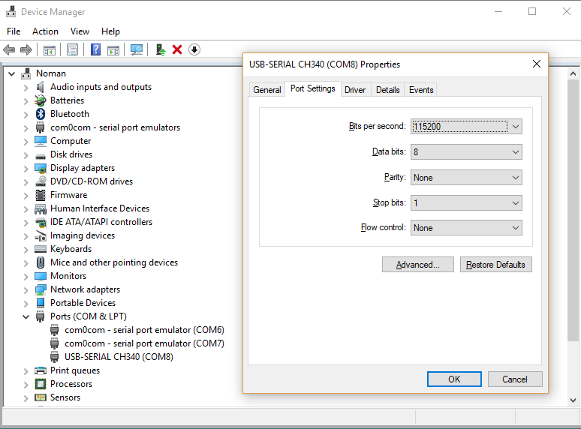This screenshot has height=429, width=581.
Task: Click the Update driver toolbar icon
Action: coord(161,49)
